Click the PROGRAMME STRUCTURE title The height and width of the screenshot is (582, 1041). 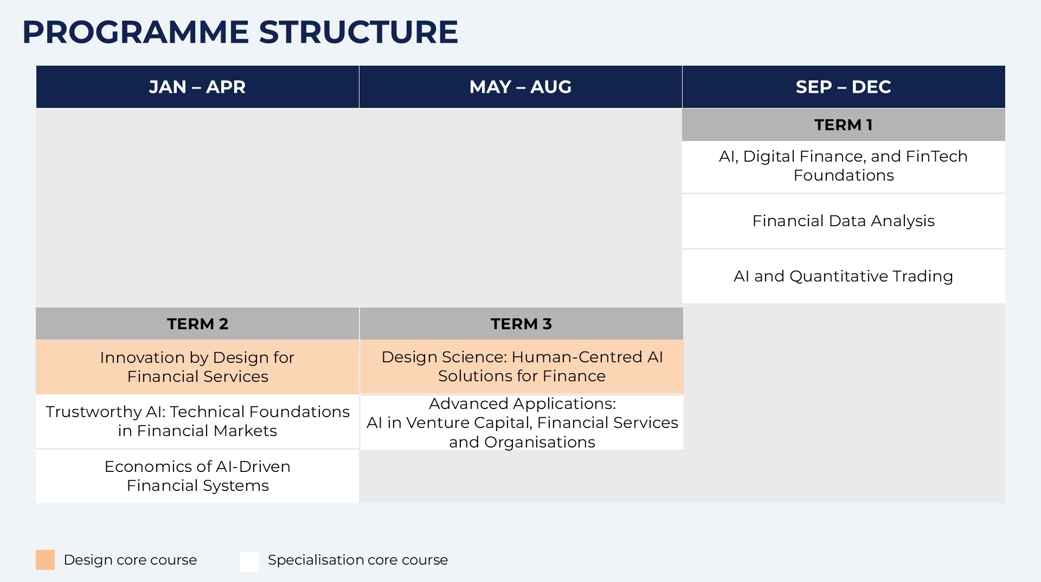coord(240,32)
